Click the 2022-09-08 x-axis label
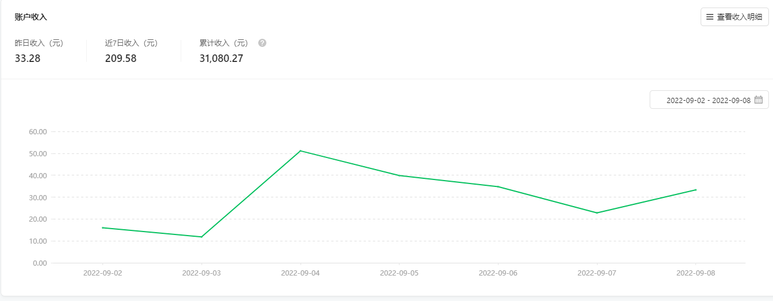 (695, 272)
